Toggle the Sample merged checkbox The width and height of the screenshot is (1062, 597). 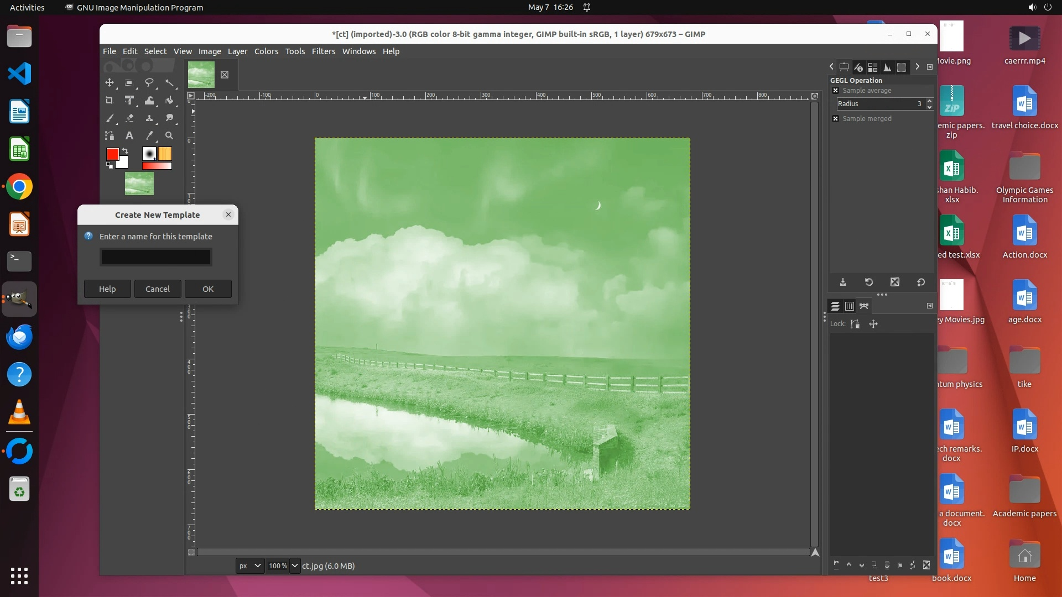pyautogui.click(x=836, y=119)
